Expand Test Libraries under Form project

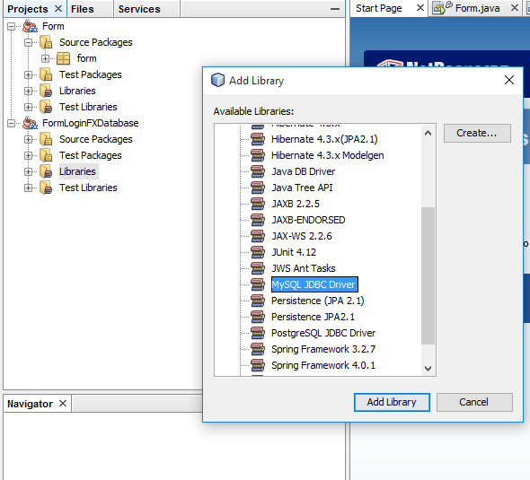pos(29,107)
